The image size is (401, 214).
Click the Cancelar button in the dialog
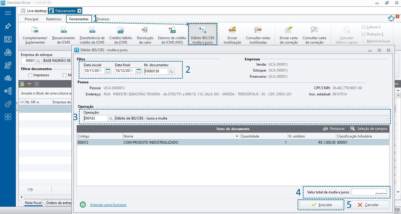[368, 205]
